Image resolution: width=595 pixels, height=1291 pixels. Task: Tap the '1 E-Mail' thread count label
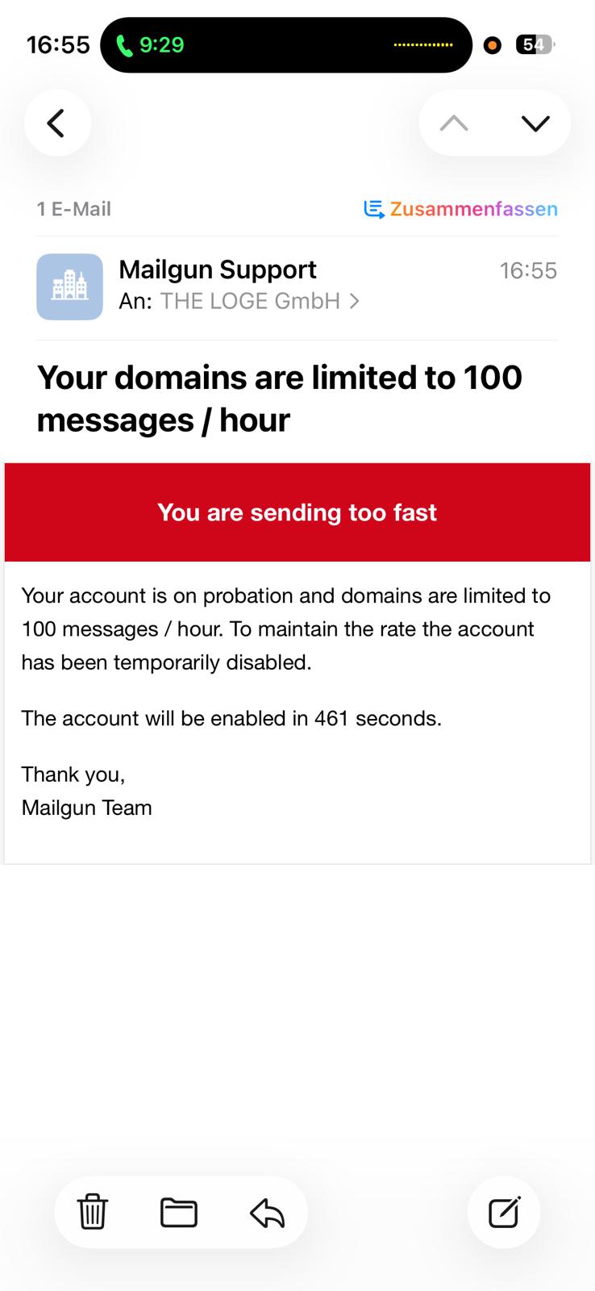[x=74, y=210]
